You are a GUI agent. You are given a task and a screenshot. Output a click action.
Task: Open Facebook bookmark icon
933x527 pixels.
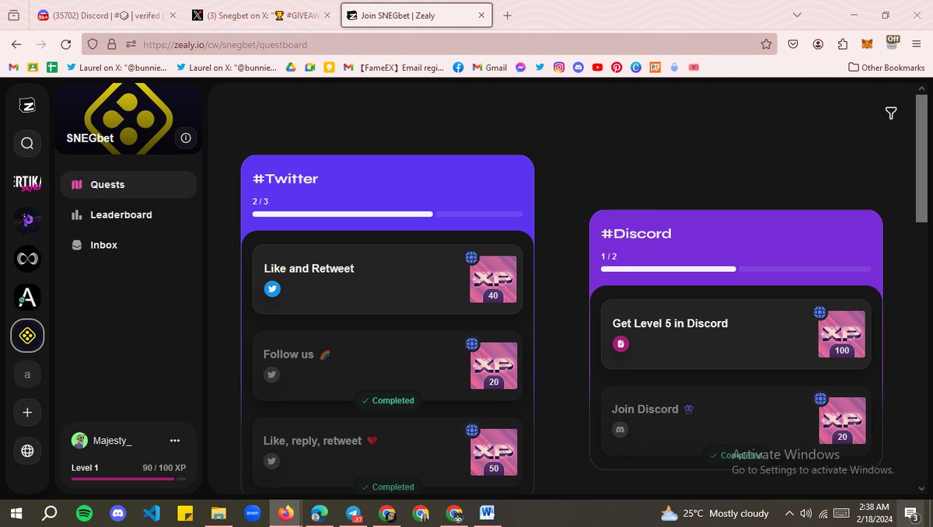point(458,68)
